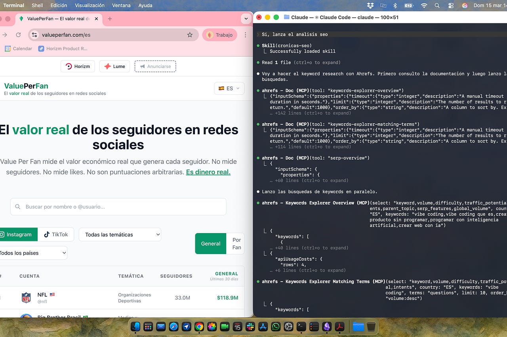Open the App Store from the Dock

[x=263, y=326]
